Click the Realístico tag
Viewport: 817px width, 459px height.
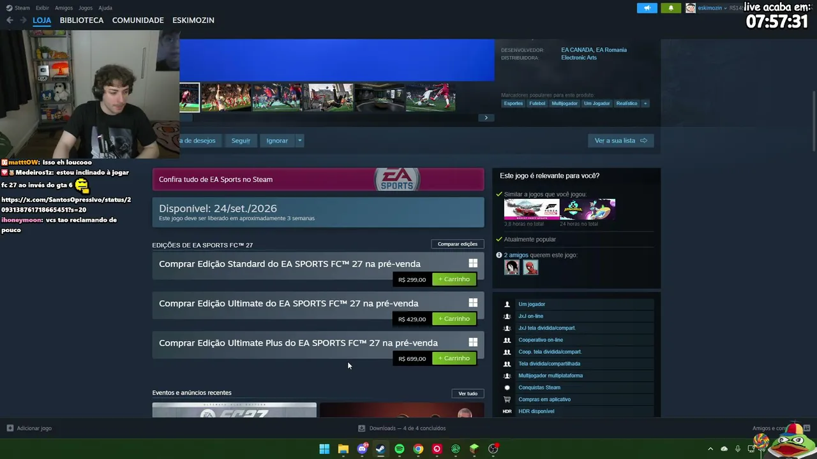tap(627, 103)
